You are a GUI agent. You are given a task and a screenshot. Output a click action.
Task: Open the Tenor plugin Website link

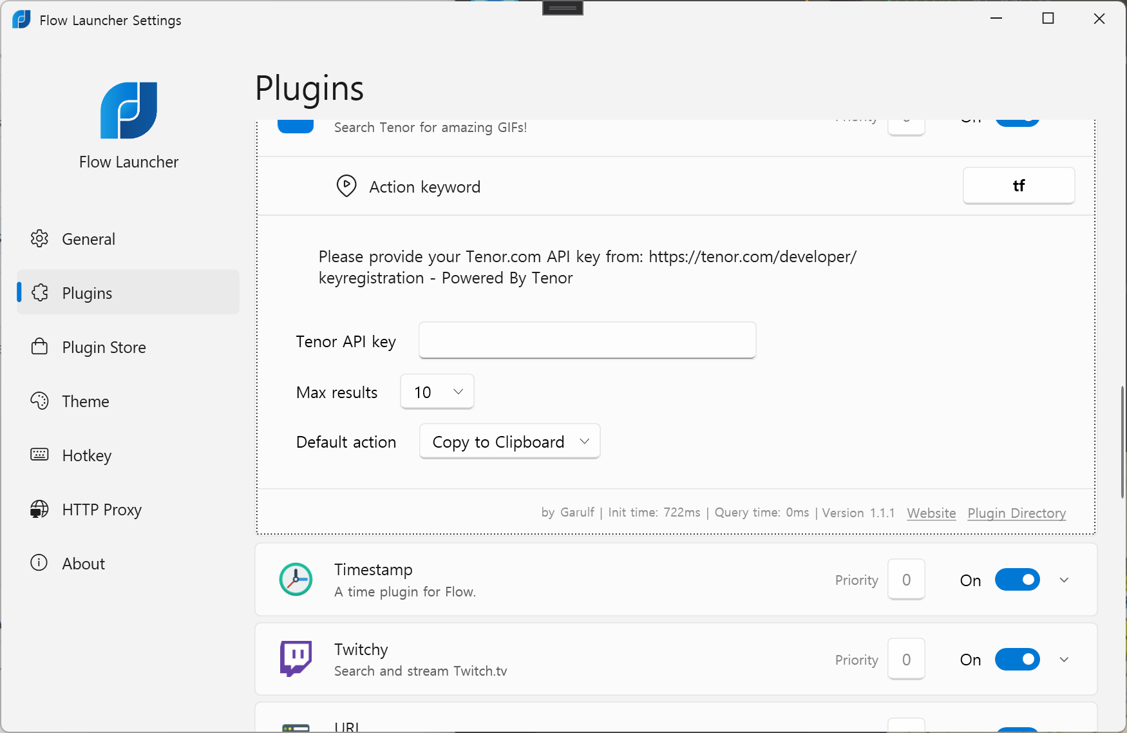(931, 513)
